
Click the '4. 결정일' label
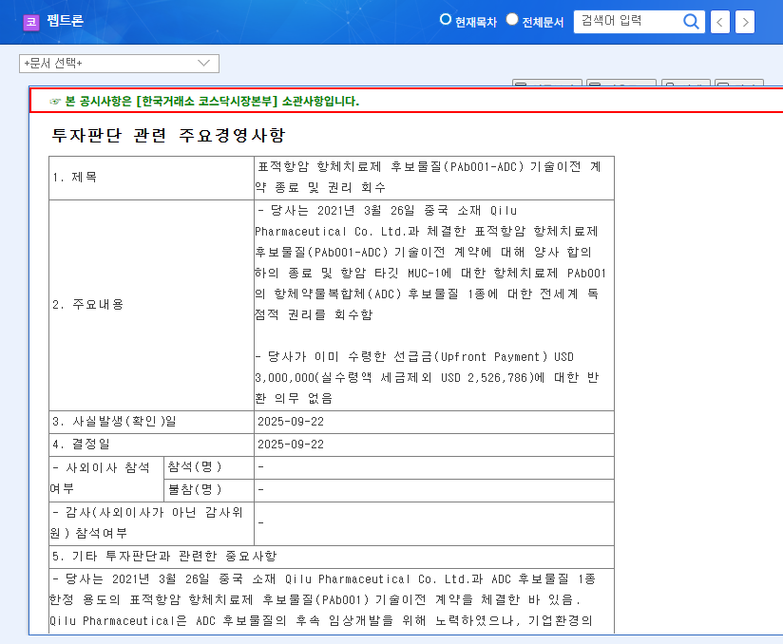tap(81, 445)
